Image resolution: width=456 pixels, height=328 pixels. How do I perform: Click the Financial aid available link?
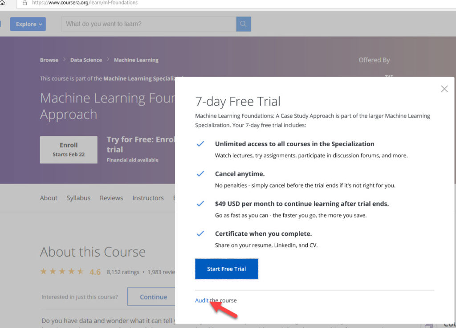[x=133, y=160]
